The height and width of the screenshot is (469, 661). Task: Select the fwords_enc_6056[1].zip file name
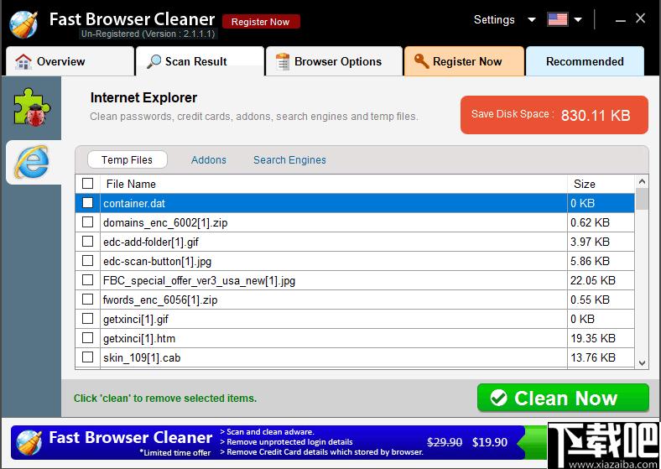point(160,300)
